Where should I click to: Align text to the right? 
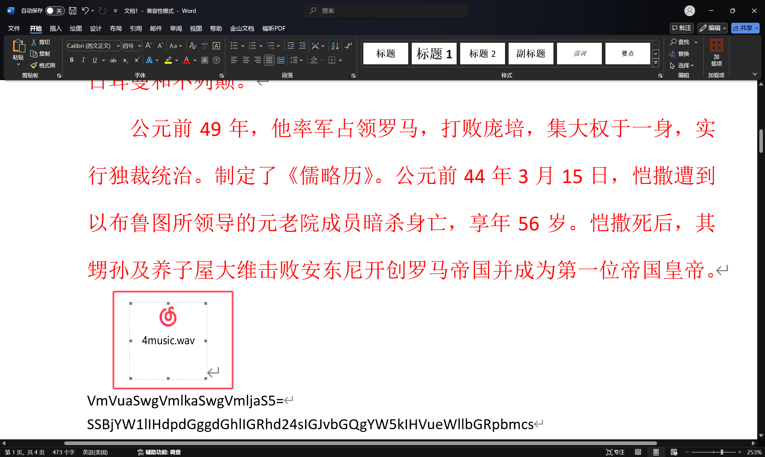pyautogui.click(x=258, y=60)
